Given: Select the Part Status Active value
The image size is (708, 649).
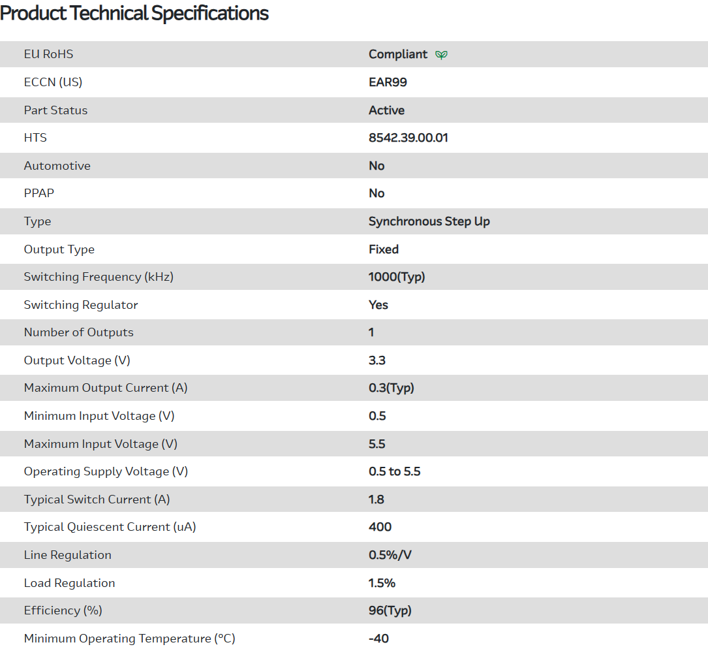Looking at the screenshot, I should 386,110.
